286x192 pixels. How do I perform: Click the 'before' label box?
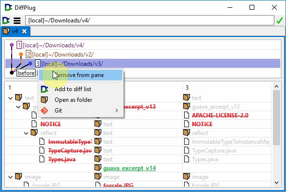(26, 73)
